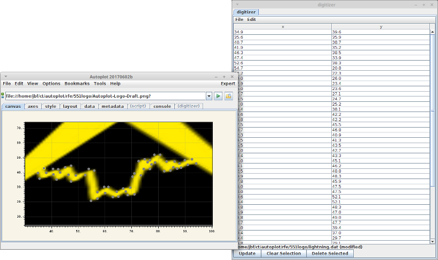
Task: Click the Update button
Action: click(x=247, y=253)
